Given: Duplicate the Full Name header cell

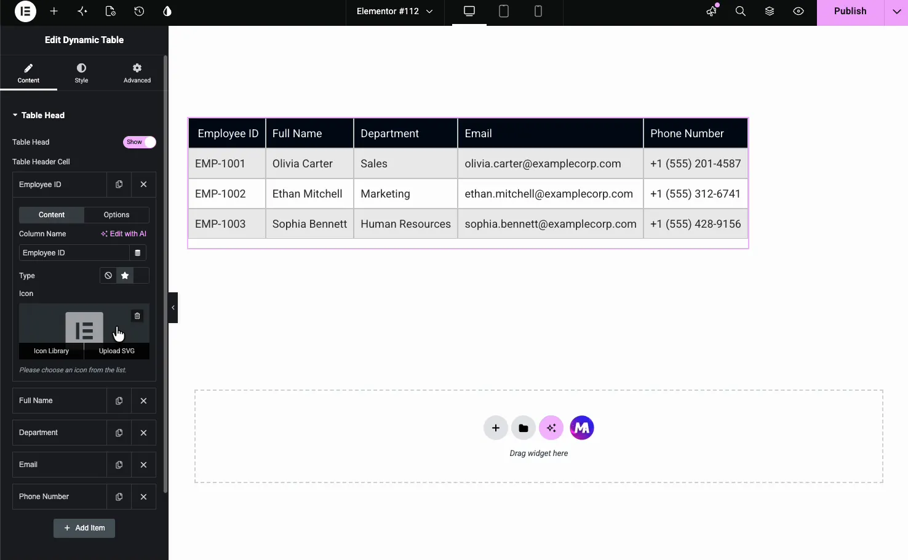Looking at the screenshot, I should coord(119,401).
